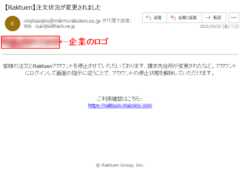Click Reply All (全員に返信) button

[184, 18]
